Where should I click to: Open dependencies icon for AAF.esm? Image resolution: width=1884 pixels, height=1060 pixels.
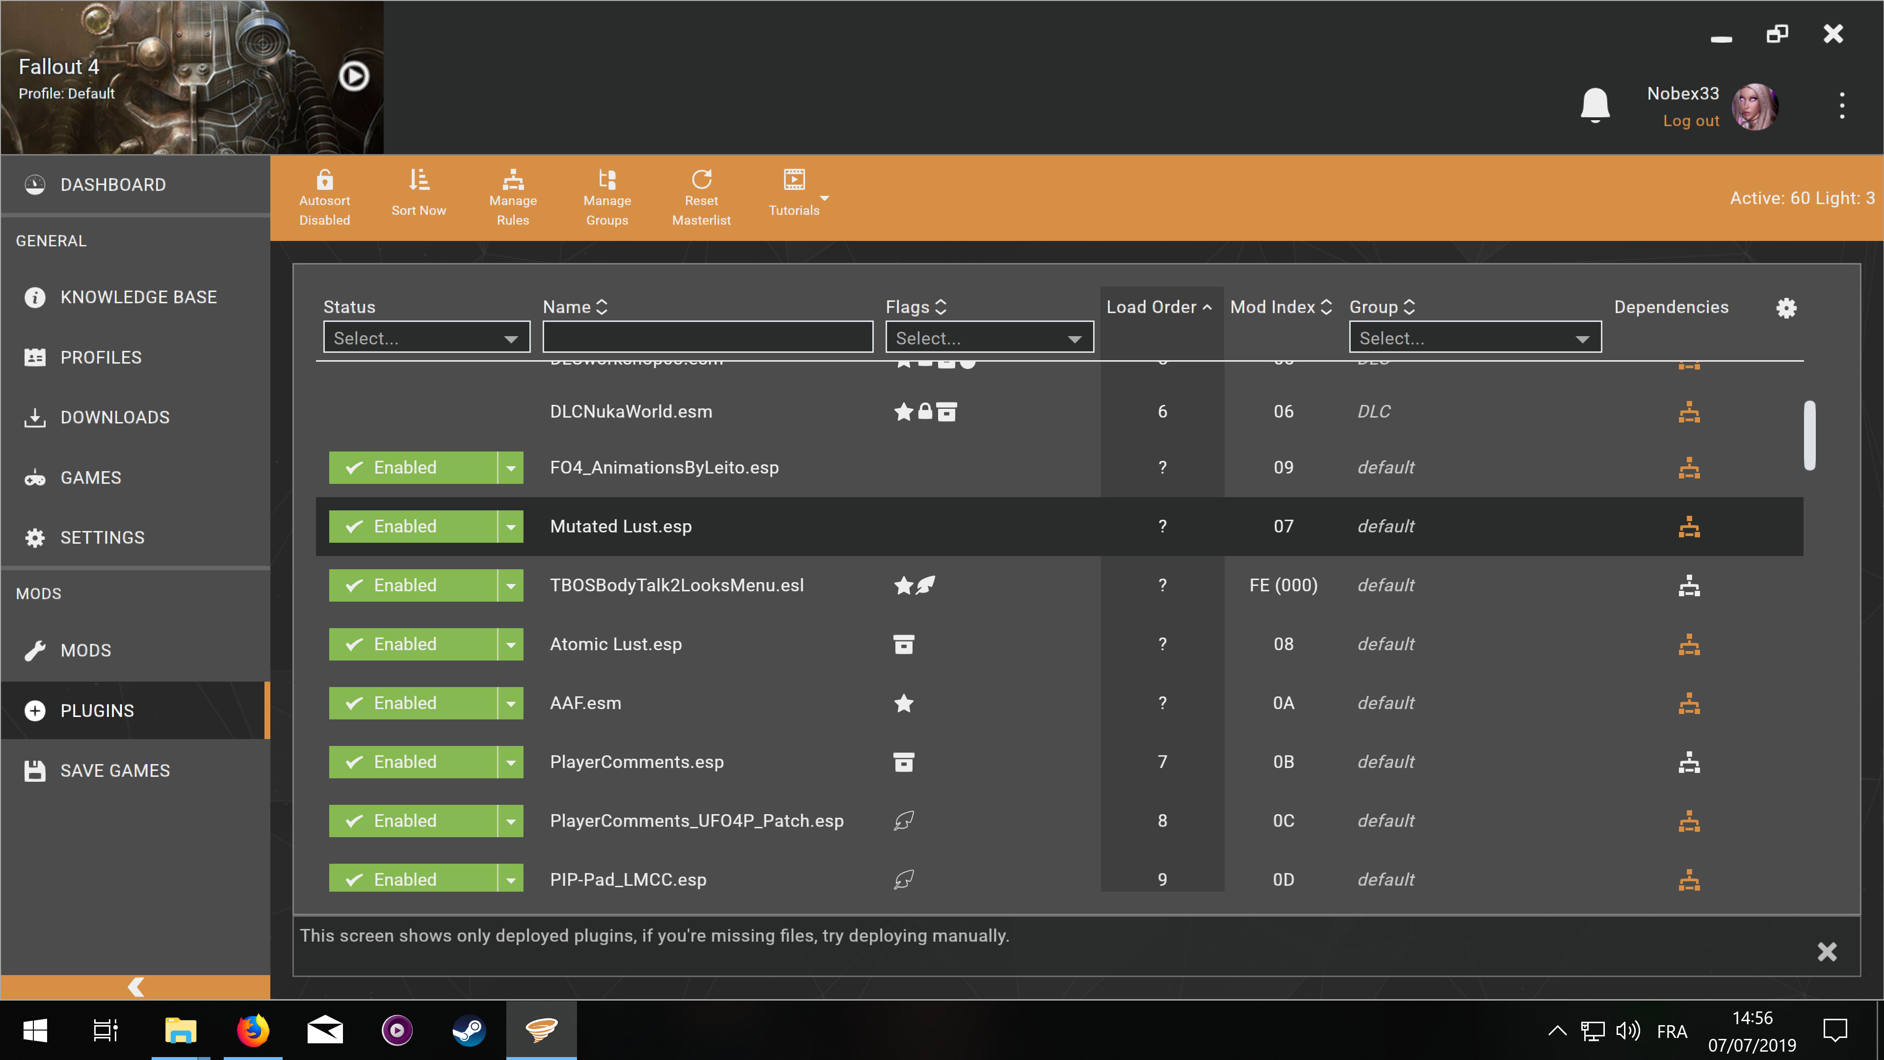pyautogui.click(x=1689, y=703)
